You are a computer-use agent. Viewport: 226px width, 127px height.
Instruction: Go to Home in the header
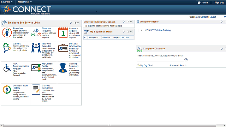202,2
